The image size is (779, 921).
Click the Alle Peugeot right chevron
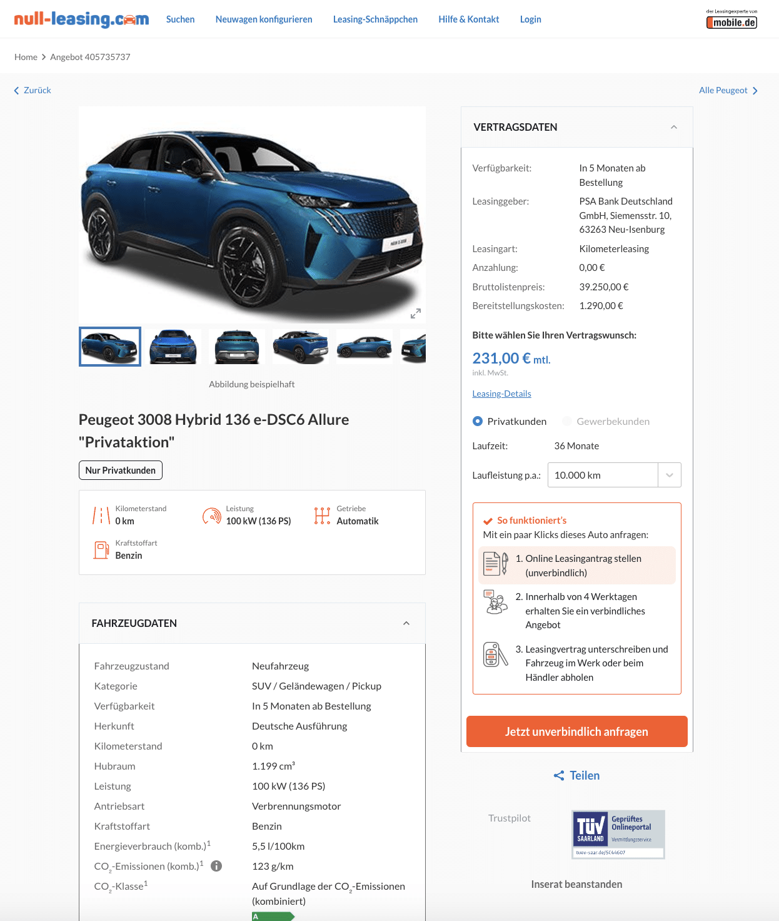[x=755, y=91]
